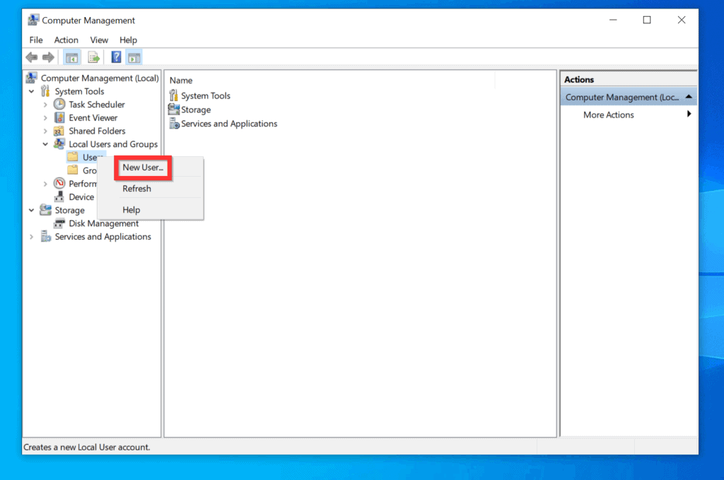
Task: Maximize the Computer Management window
Action: [647, 20]
